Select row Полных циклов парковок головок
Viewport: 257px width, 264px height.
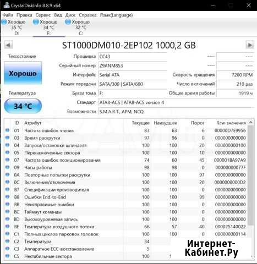tap(125, 234)
